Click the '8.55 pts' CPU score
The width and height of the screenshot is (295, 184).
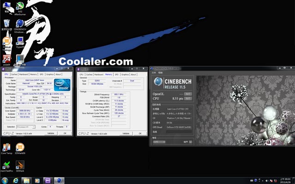177,98
